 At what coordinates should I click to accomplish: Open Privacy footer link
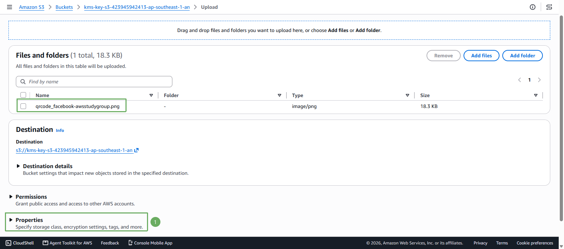480,243
